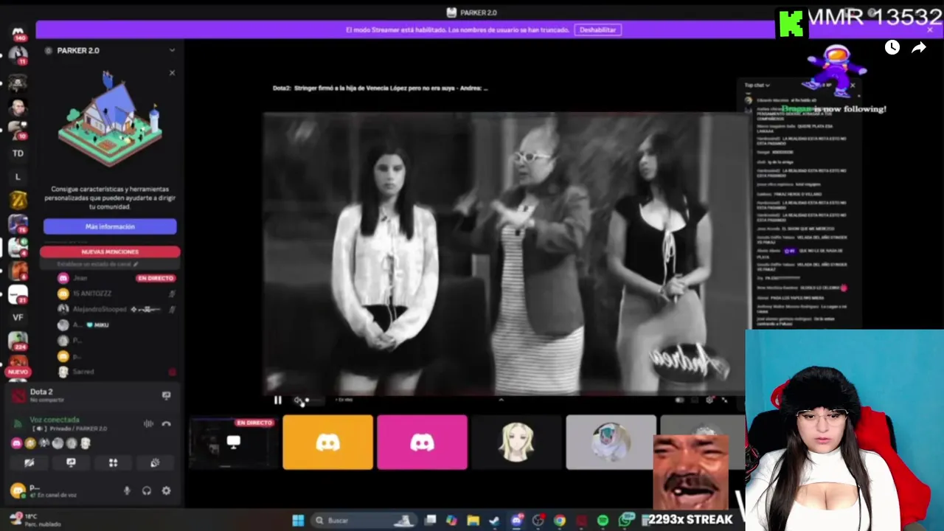Click the Más información button

click(110, 226)
